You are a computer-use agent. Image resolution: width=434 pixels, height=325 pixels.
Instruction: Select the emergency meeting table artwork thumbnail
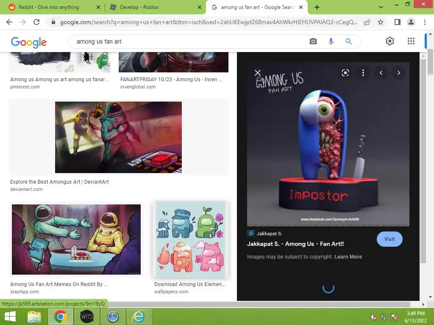(x=76, y=240)
